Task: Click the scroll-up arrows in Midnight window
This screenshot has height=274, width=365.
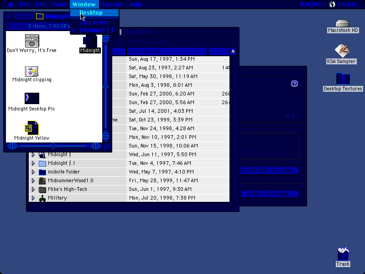Action: [x=106, y=39]
